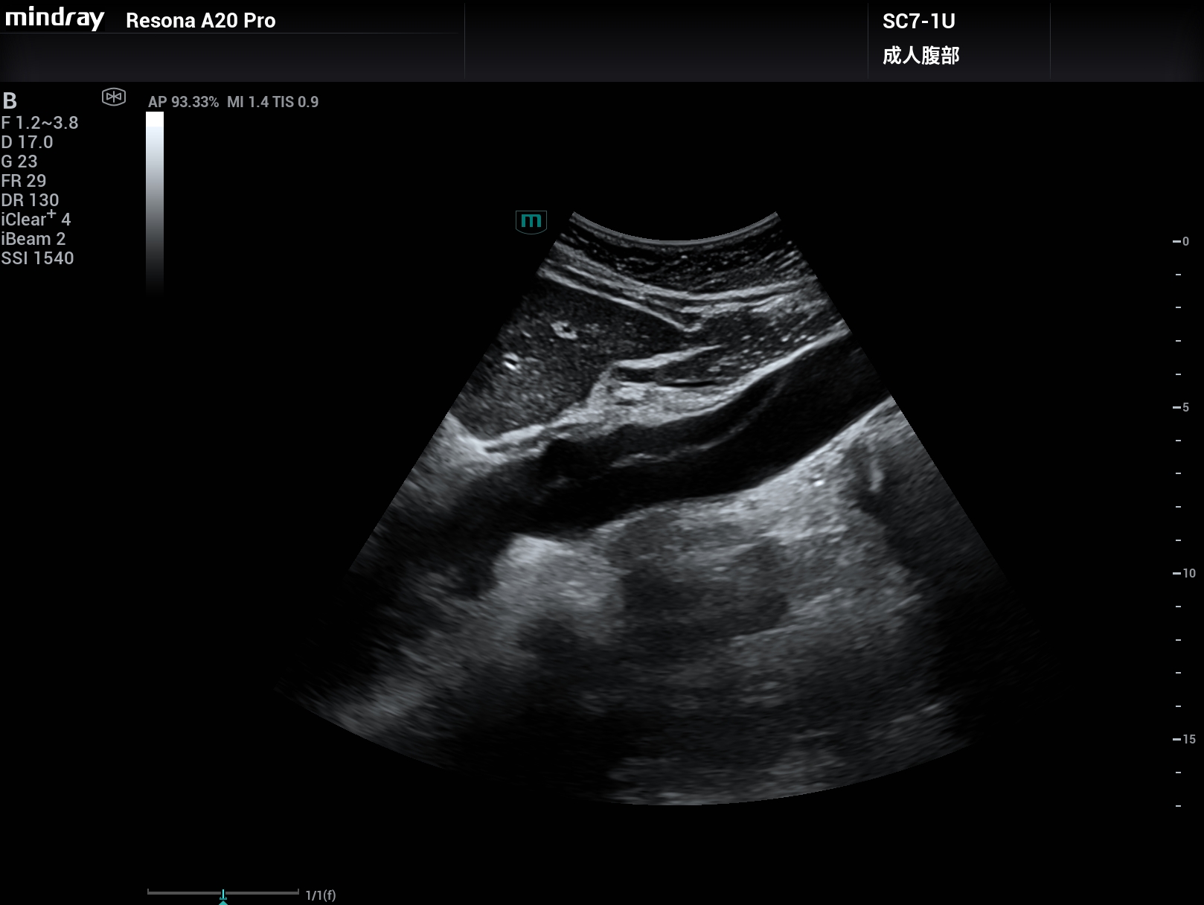Select the Resona A20 Pro title
The height and width of the screenshot is (905, 1204).
pyautogui.click(x=201, y=21)
